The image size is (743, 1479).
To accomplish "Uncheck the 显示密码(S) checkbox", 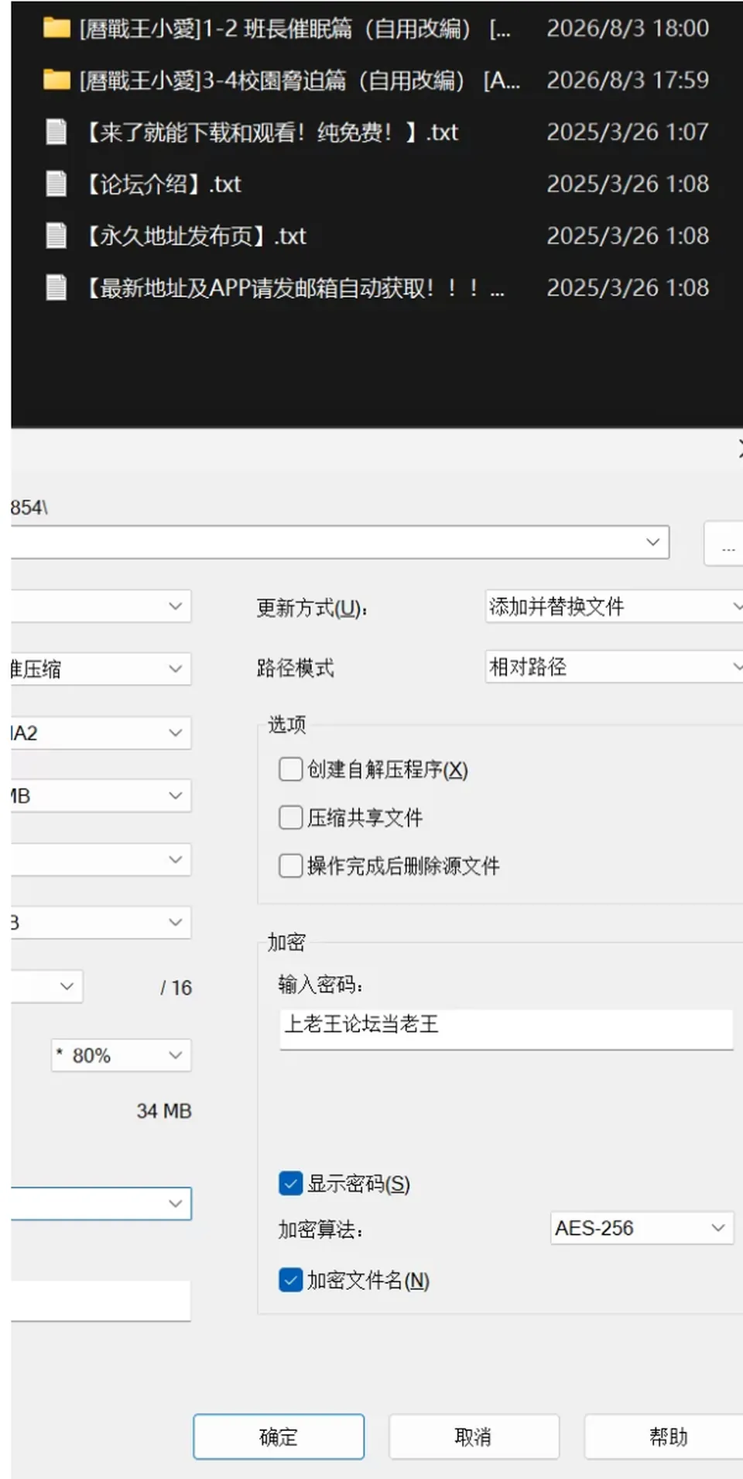I will [x=290, y=1183].
